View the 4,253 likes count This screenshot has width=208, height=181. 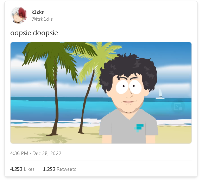[x=16, y=169]
